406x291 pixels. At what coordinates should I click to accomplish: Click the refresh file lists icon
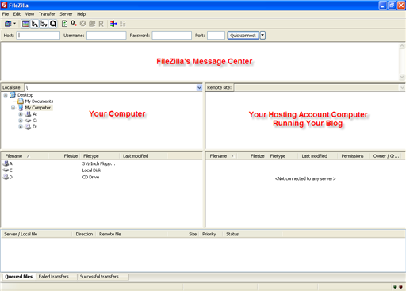click(64, 24)
